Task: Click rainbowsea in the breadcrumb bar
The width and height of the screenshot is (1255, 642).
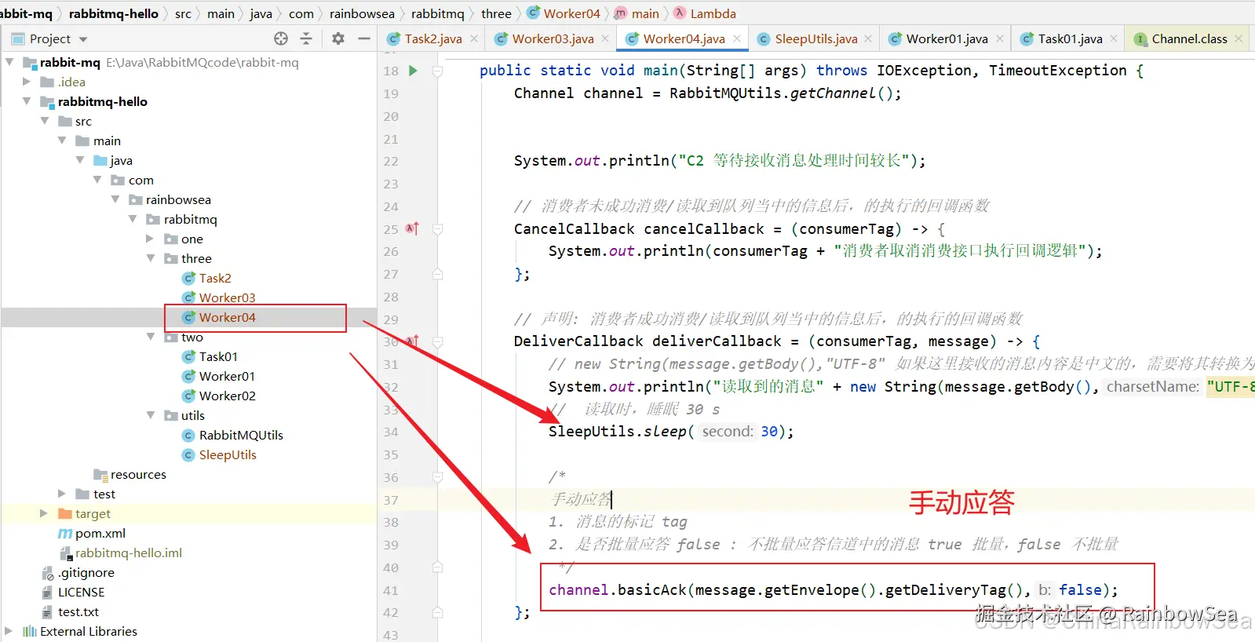Action: tap(362, 13)
